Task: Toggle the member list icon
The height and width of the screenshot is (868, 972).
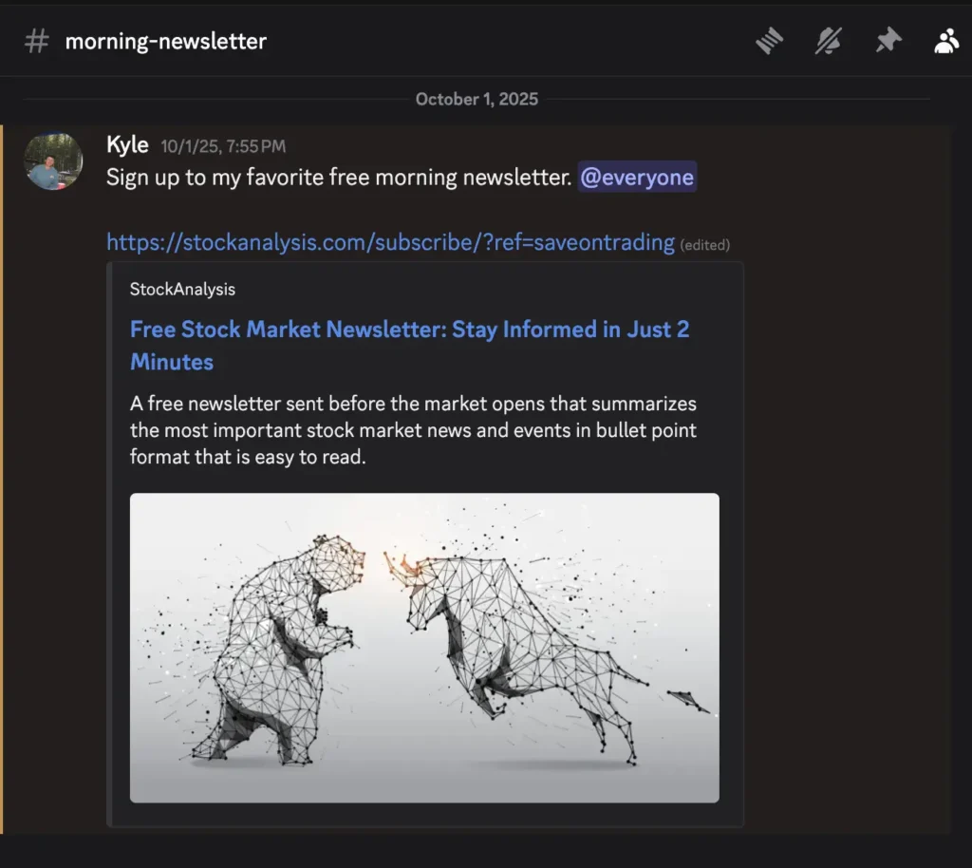Action: (945, 41)
